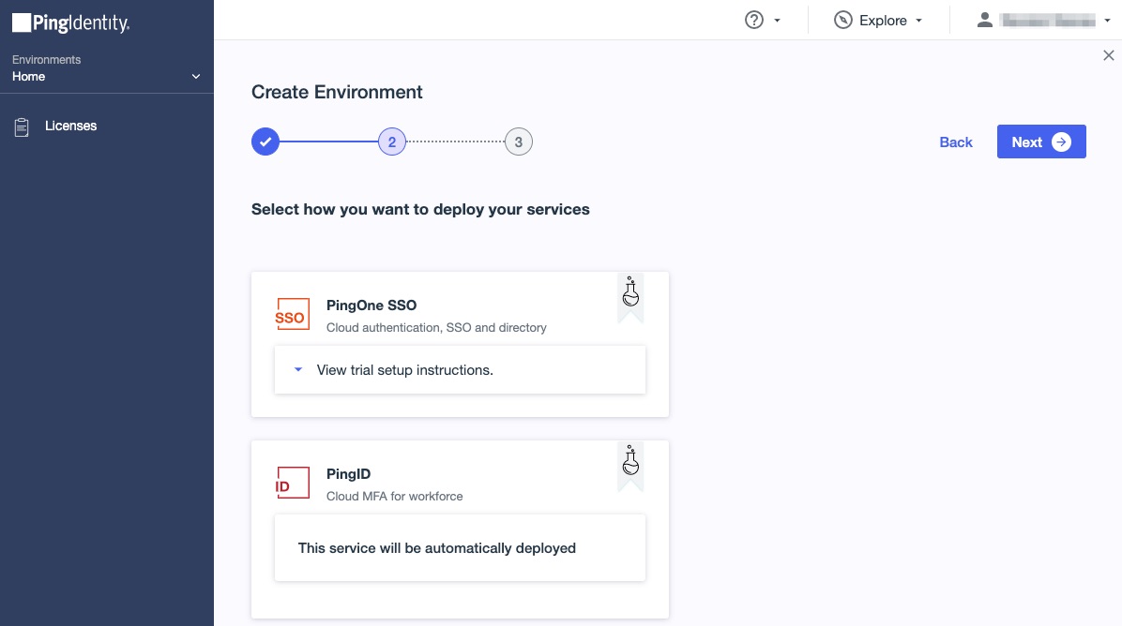Expand the Environments Home dropdown
This screenshot has width=1122, height=626.
coord(195,77)
